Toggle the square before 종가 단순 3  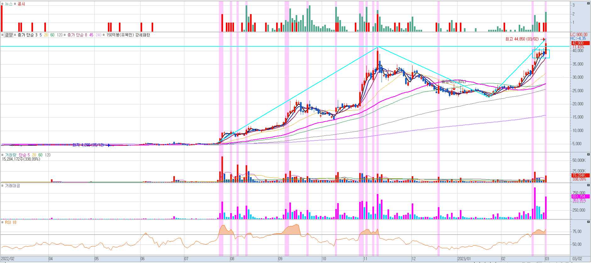point(15,35)
